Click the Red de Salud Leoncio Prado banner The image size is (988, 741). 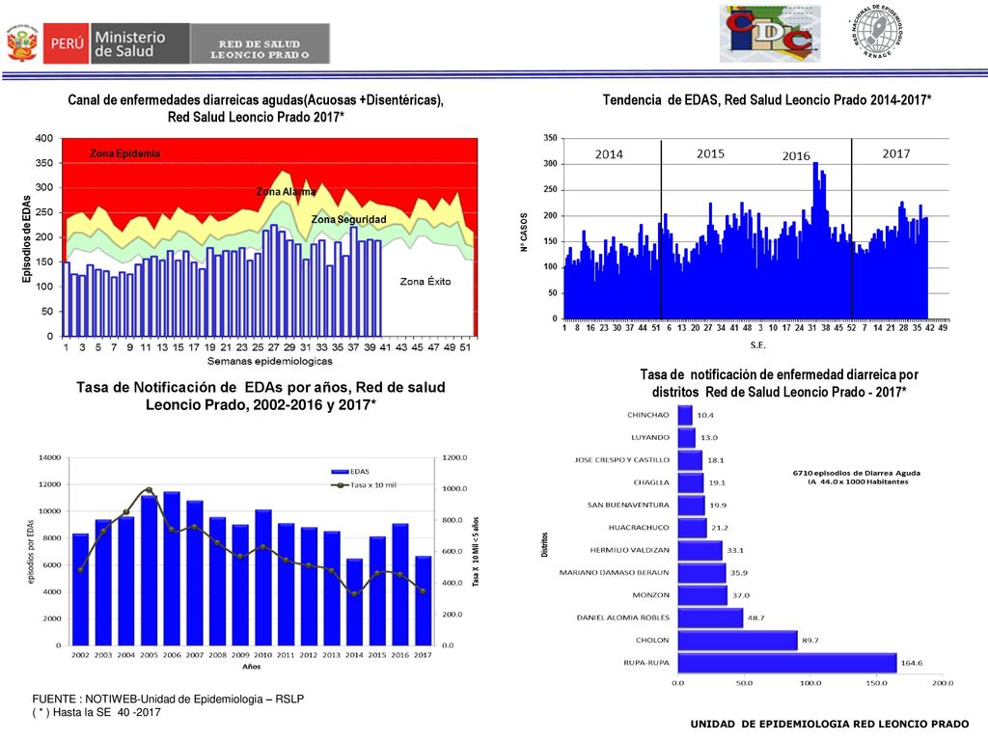(x=261, y=43)
